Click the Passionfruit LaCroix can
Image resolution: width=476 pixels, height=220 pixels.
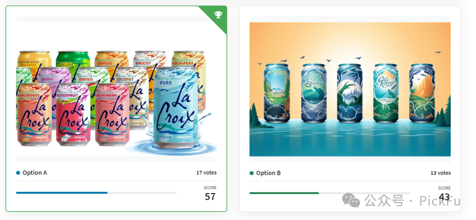pos(73,114)
